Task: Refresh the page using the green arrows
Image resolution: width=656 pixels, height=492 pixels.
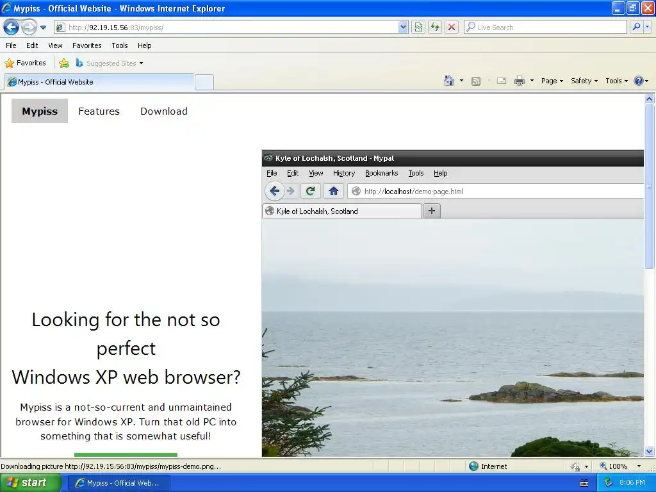Action: [435, 28]
